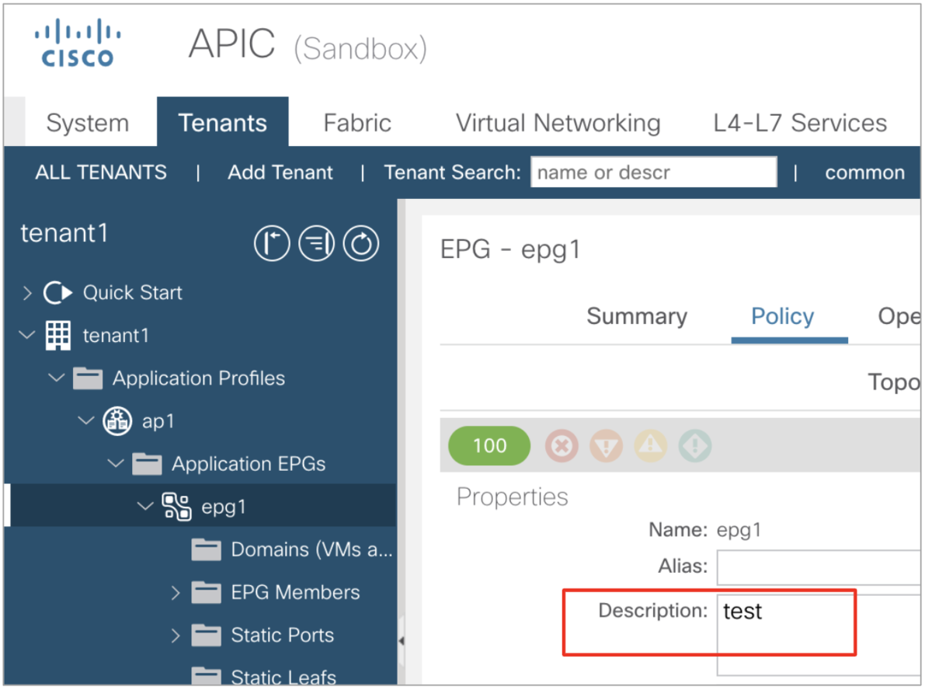The height and width of the screenshot is (697, 932).
Task: Select the Static Leafs tree label
Action: (x=283, y=676)
